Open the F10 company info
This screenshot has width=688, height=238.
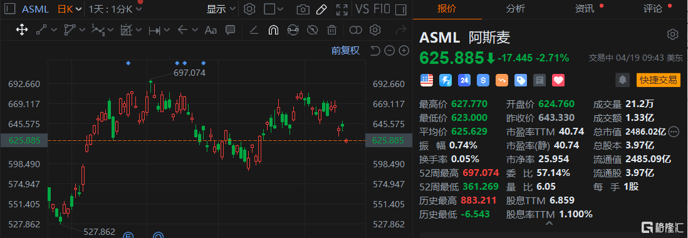pyautogui.click(x=382, y=9)
